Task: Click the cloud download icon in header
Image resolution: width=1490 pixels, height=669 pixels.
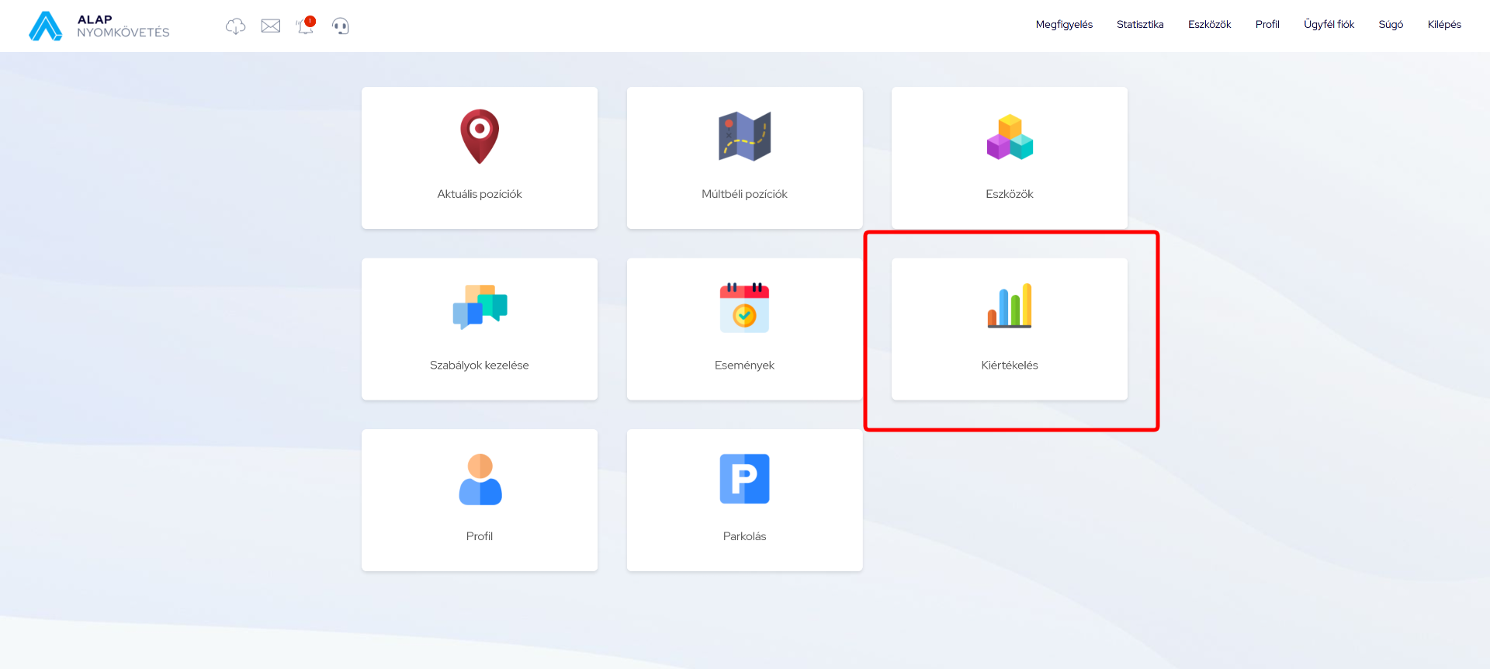Action: [x=235, y=26]
